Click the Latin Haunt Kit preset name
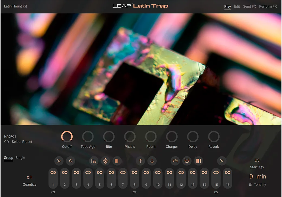This screenshot has width=282, height=197. 15,6
